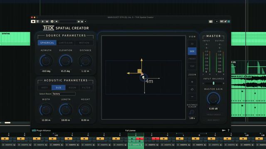Click the Elevation knob
This screenshot has height=149, width=266.
point(66,61)
